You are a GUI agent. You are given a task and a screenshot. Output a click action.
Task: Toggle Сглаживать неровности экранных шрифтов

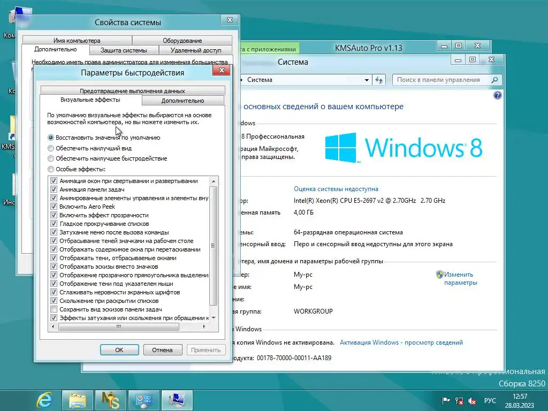pyautogui.click(x=54, y=292)
